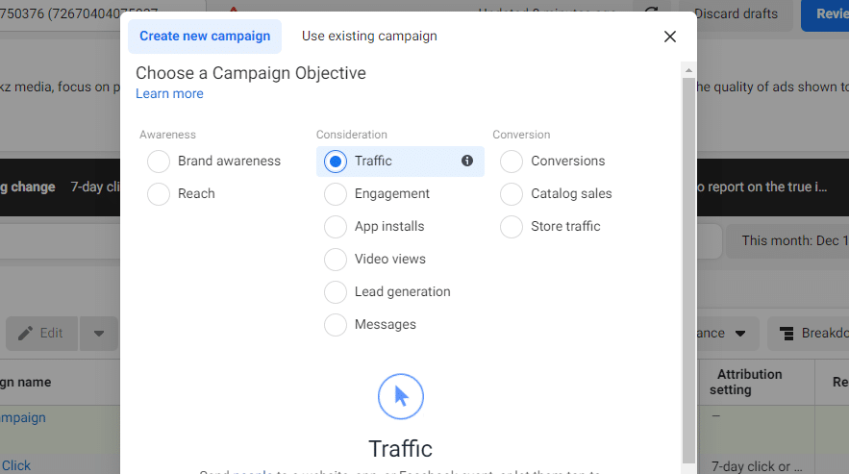Choose the Engagement objective
Image resolution: width=849 pixels, height=474 pixels.
coord(336,194)
